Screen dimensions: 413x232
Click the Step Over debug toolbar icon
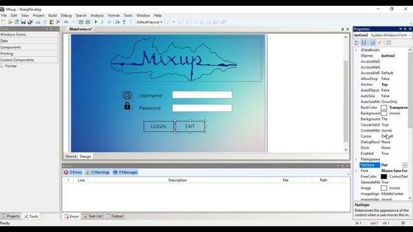pos(117,22)
